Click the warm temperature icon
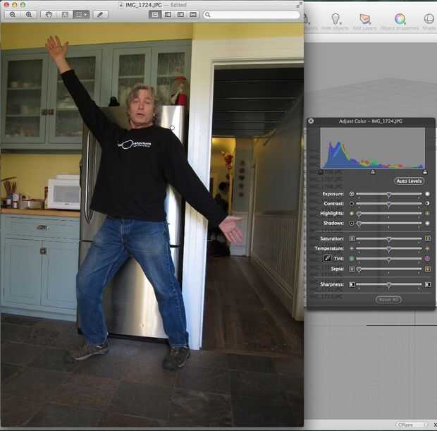437x431 pixels. click(428, 248)
